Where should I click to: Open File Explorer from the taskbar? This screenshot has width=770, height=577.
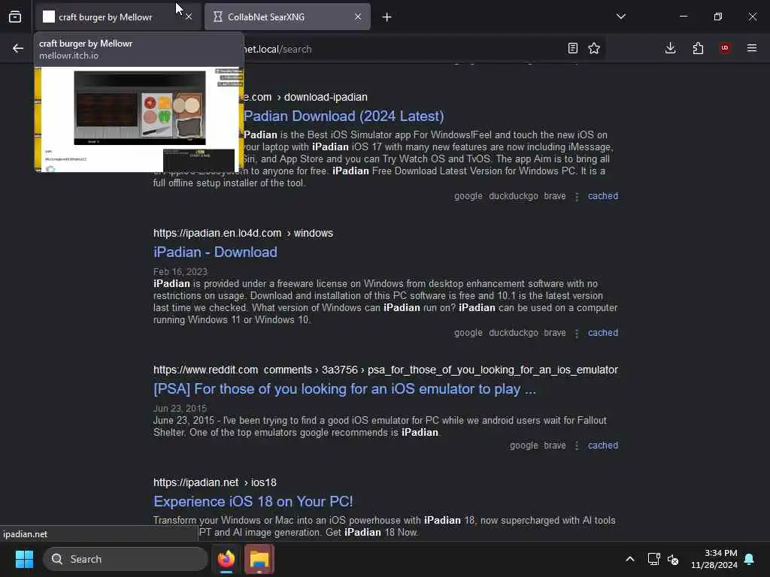[x=259, y=559]
